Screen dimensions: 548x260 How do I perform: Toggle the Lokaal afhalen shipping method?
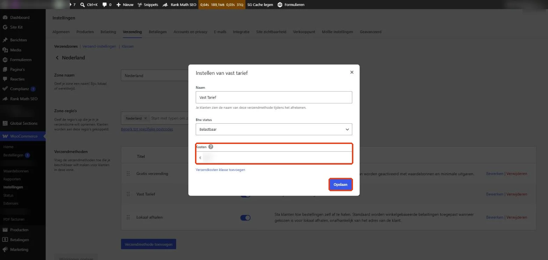(x=245, y=217)
